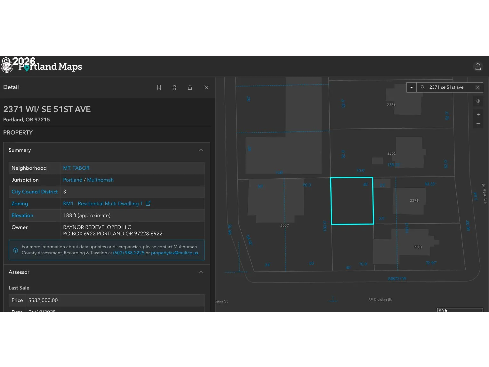Viewport: 489px width, 367px height.
Task: Open the MT. TABOR neighborhood link
Action: (x=76, y=168)
